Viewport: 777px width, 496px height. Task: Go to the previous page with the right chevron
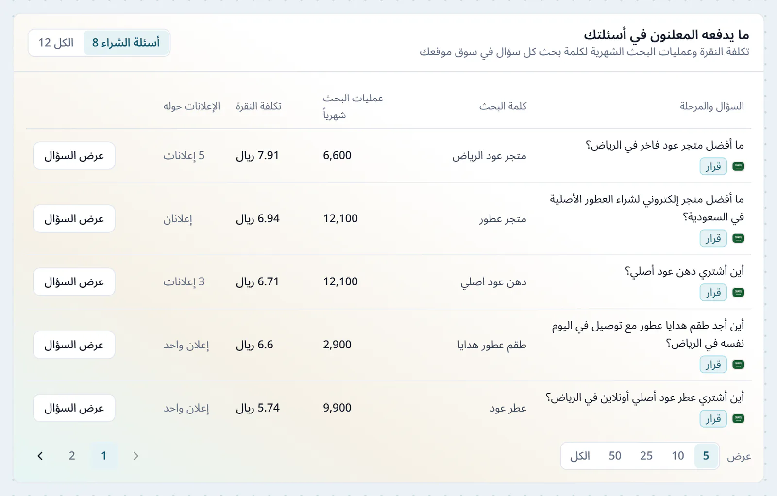point(136,456)
